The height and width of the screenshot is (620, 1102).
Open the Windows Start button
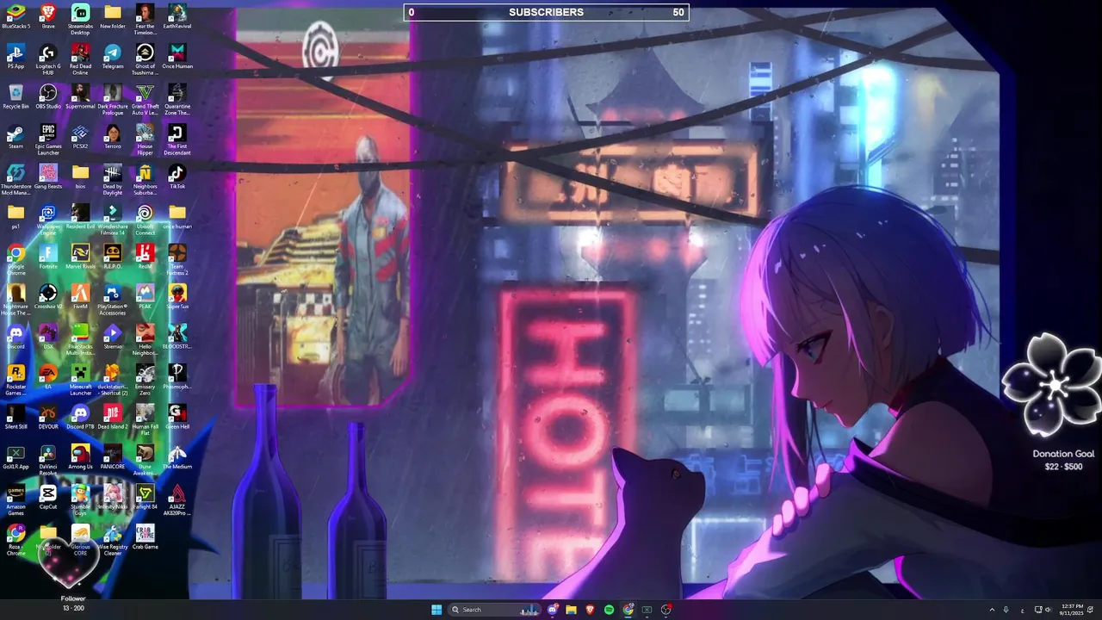click(436, 610)
